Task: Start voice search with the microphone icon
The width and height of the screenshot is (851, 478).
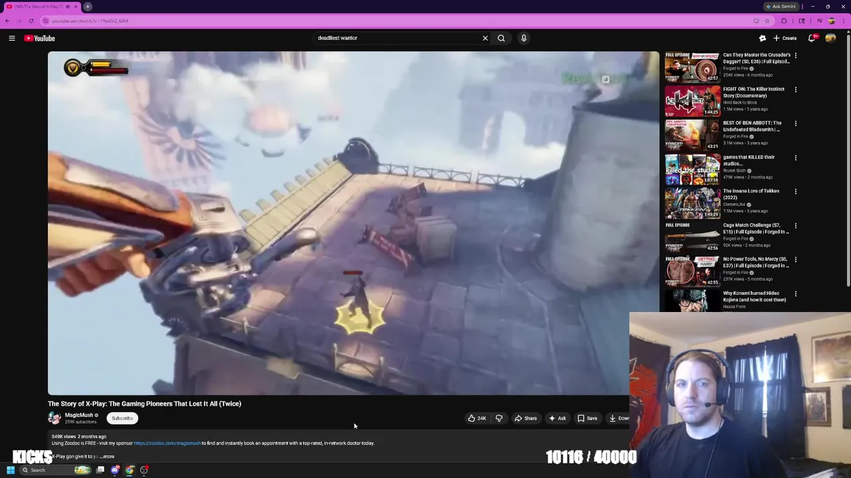Action: 524,38
